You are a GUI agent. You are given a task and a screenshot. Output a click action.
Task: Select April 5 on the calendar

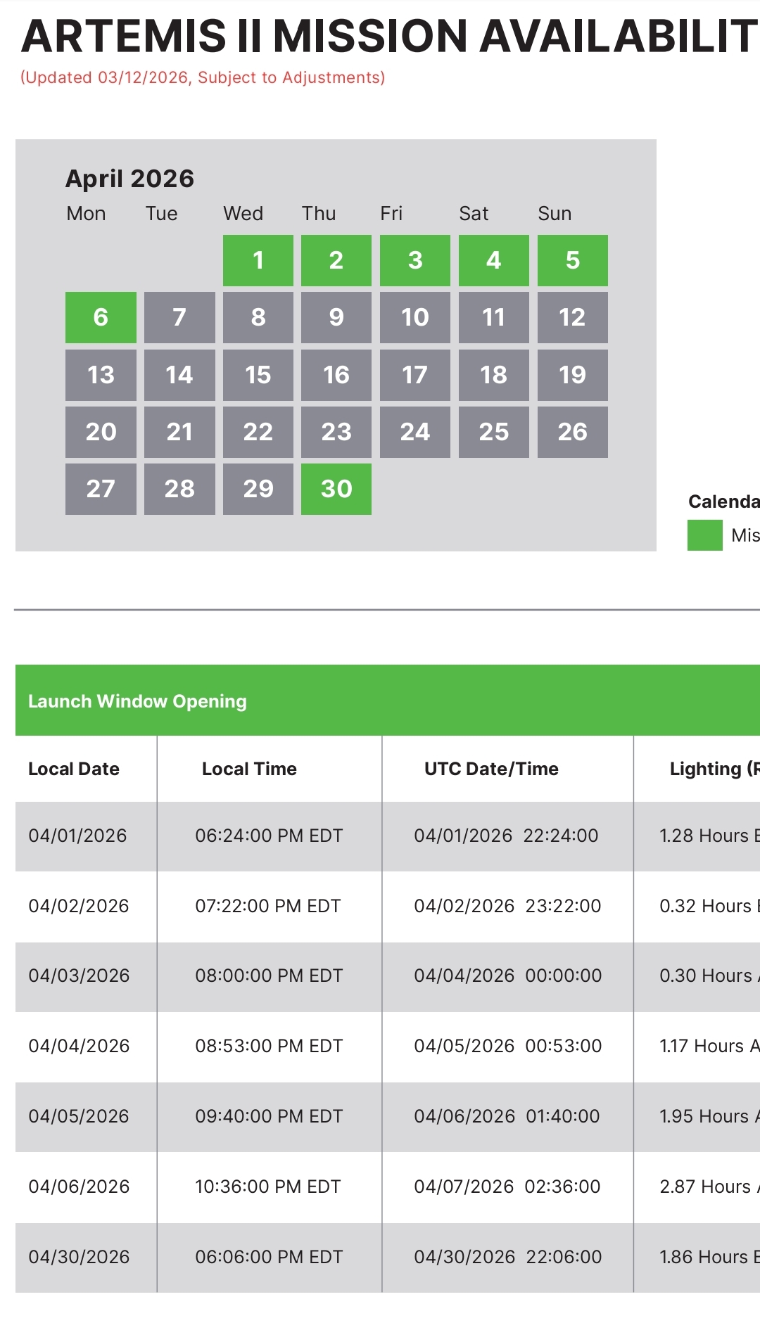[x=573, y=260]
